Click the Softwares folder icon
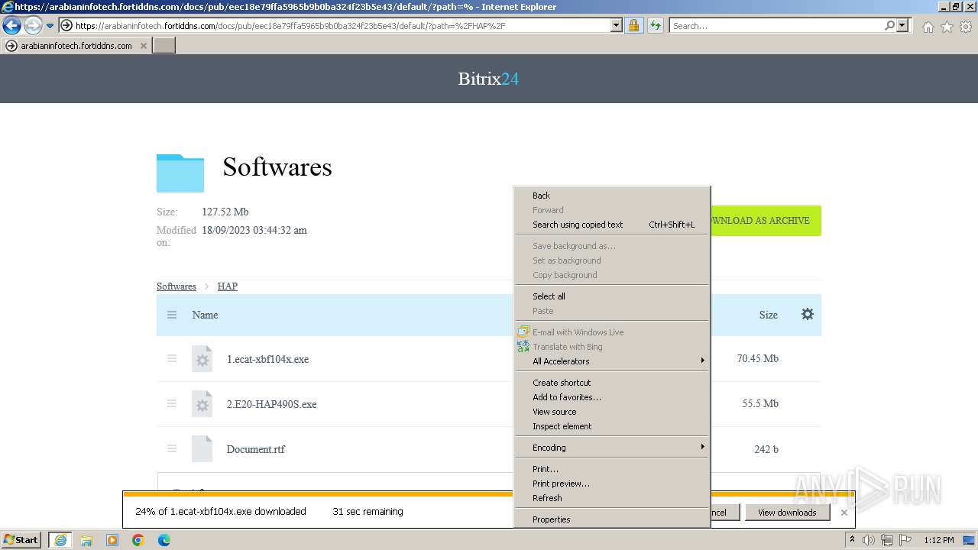This screenshot has width=978, height=550. [x=180, y=173]
